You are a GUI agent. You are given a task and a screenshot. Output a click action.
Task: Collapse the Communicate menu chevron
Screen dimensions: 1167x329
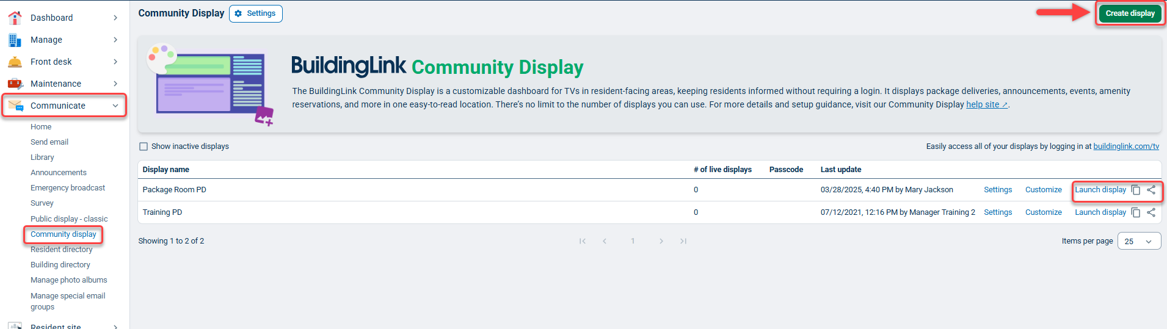(x=115, y=106)
